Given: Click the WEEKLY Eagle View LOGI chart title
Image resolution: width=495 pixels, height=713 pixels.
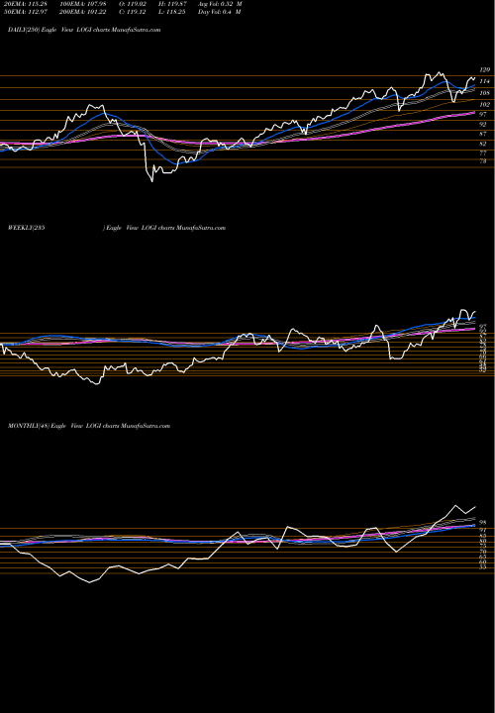Looking at the screenshot, I should (x=117, y=228).
